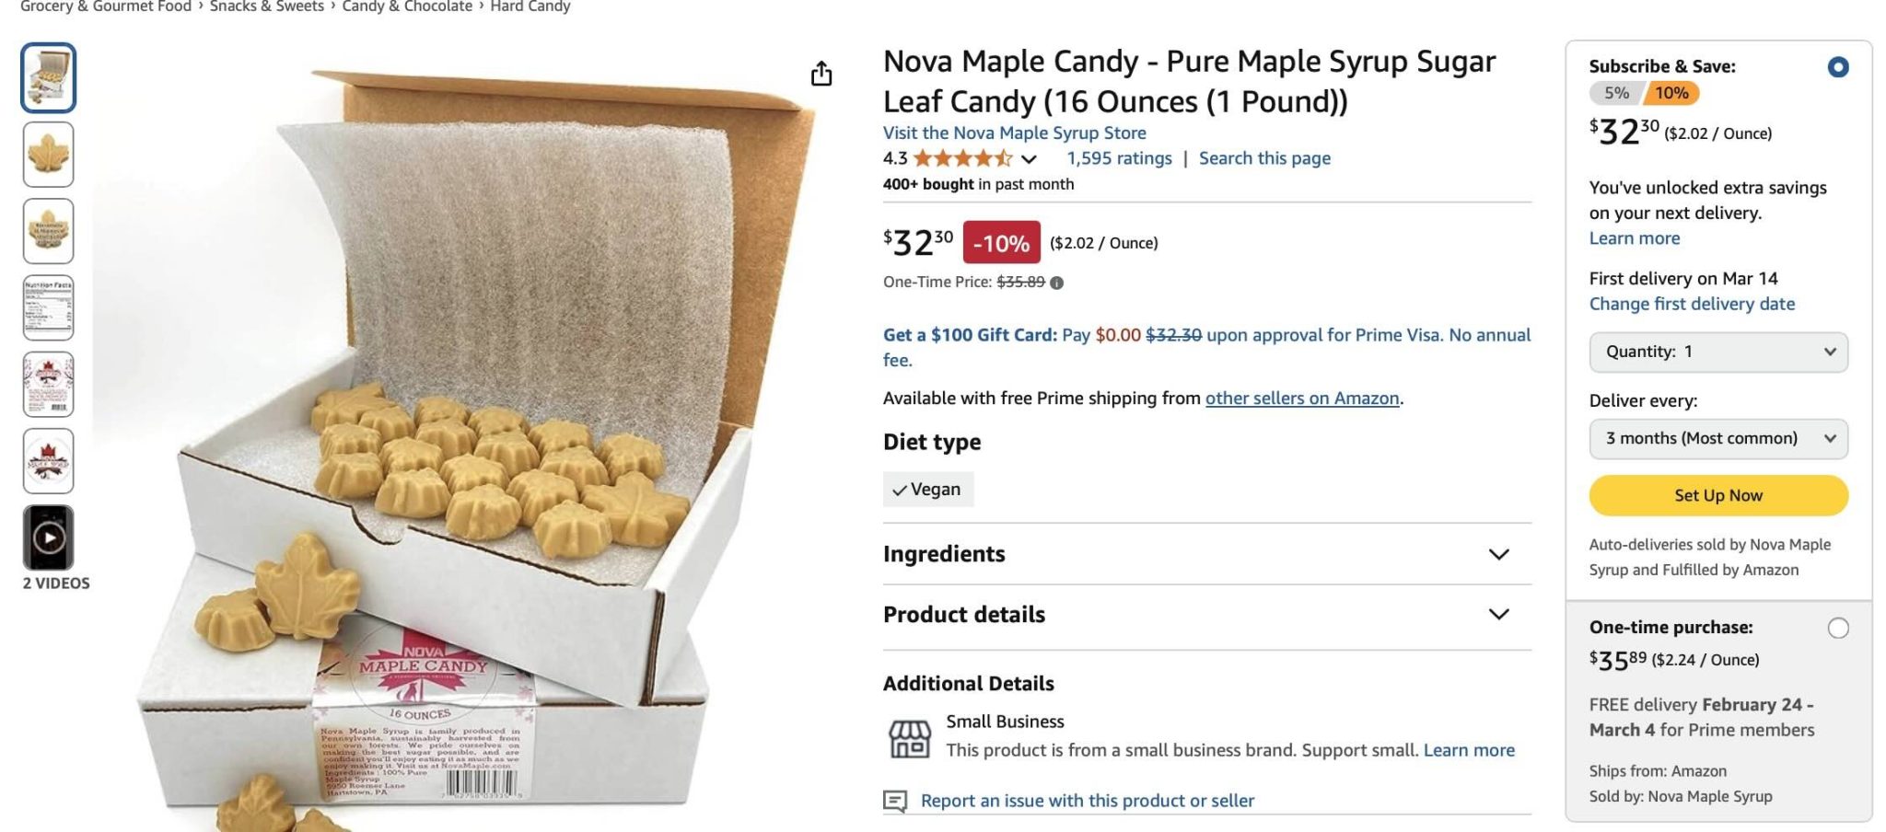Click the report issue speech-bubble icon
Image resolution: width=1886 pixels, height=832 pixels.
coord(895,801)
